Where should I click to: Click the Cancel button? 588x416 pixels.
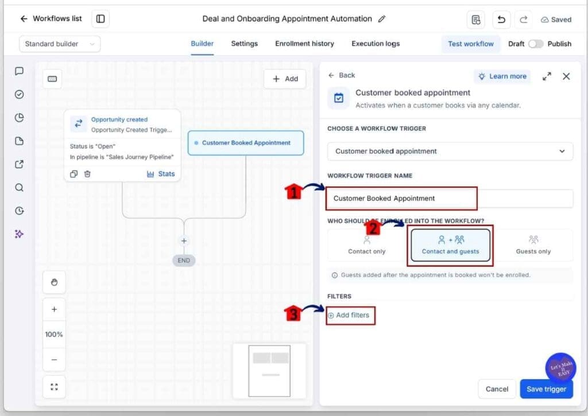(x=497, y=389)
